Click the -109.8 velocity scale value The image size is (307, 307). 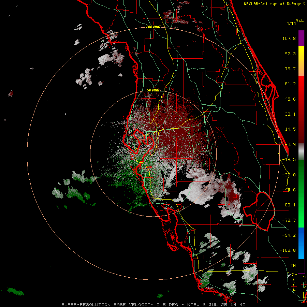[x=288, y=250]
